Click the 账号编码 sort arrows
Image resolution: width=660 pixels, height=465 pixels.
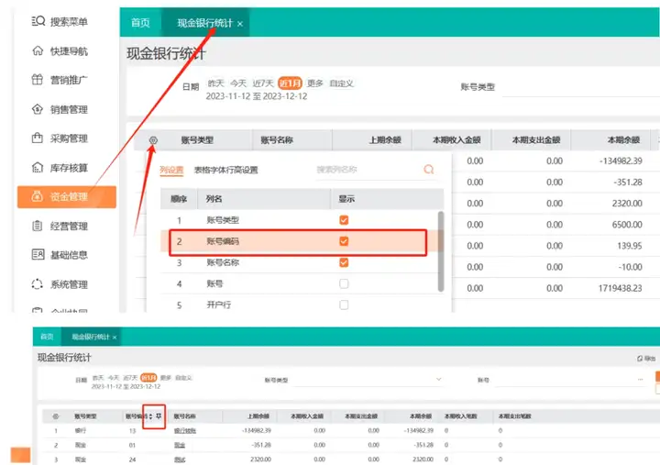point(150,416)
